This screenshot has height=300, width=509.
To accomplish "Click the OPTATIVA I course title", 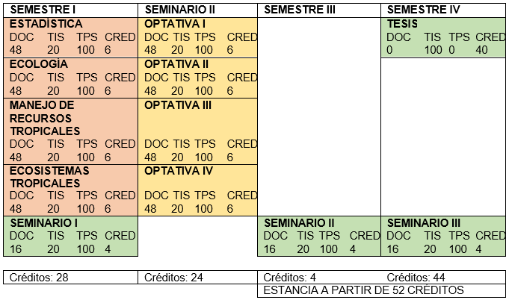I will point(175,24).
